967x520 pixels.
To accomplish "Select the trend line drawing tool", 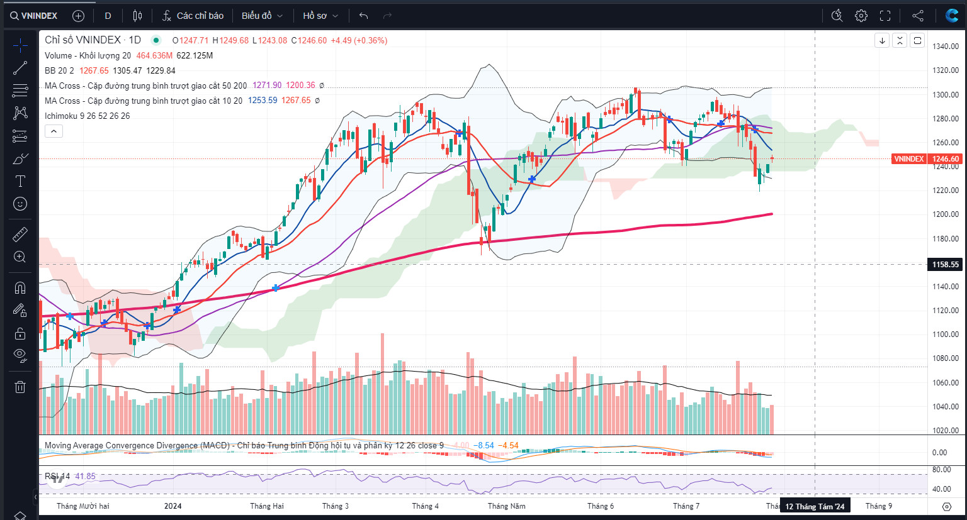I will 20,68.
